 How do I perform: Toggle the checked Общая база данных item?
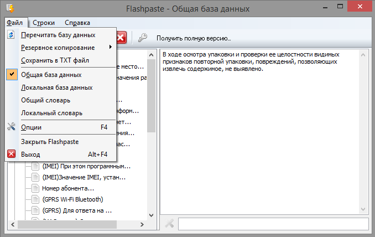point(61,75)
